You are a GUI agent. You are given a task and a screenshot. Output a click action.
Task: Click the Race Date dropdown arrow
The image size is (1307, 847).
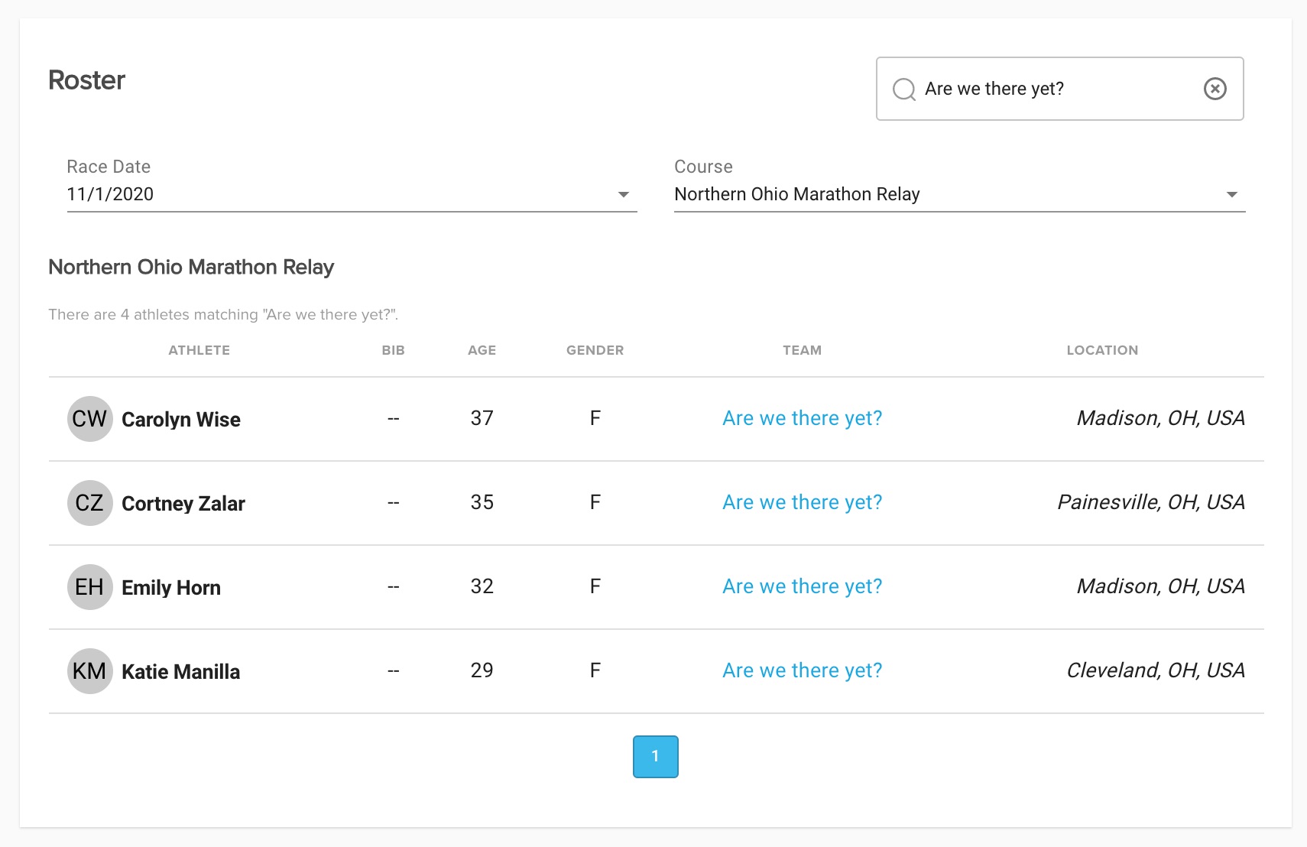[x=624, y=195]
